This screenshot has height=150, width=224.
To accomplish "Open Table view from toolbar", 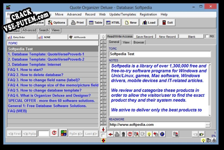I will tap(96, 23).
